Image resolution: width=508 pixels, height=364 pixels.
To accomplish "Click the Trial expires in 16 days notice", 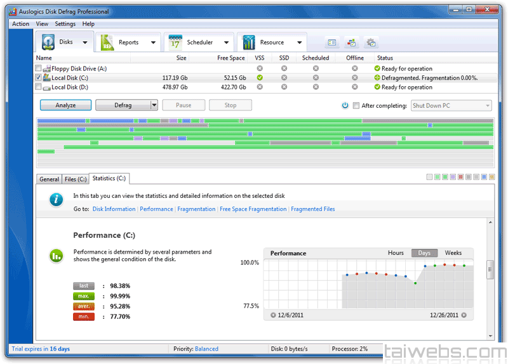I will [x=41, y=349].
